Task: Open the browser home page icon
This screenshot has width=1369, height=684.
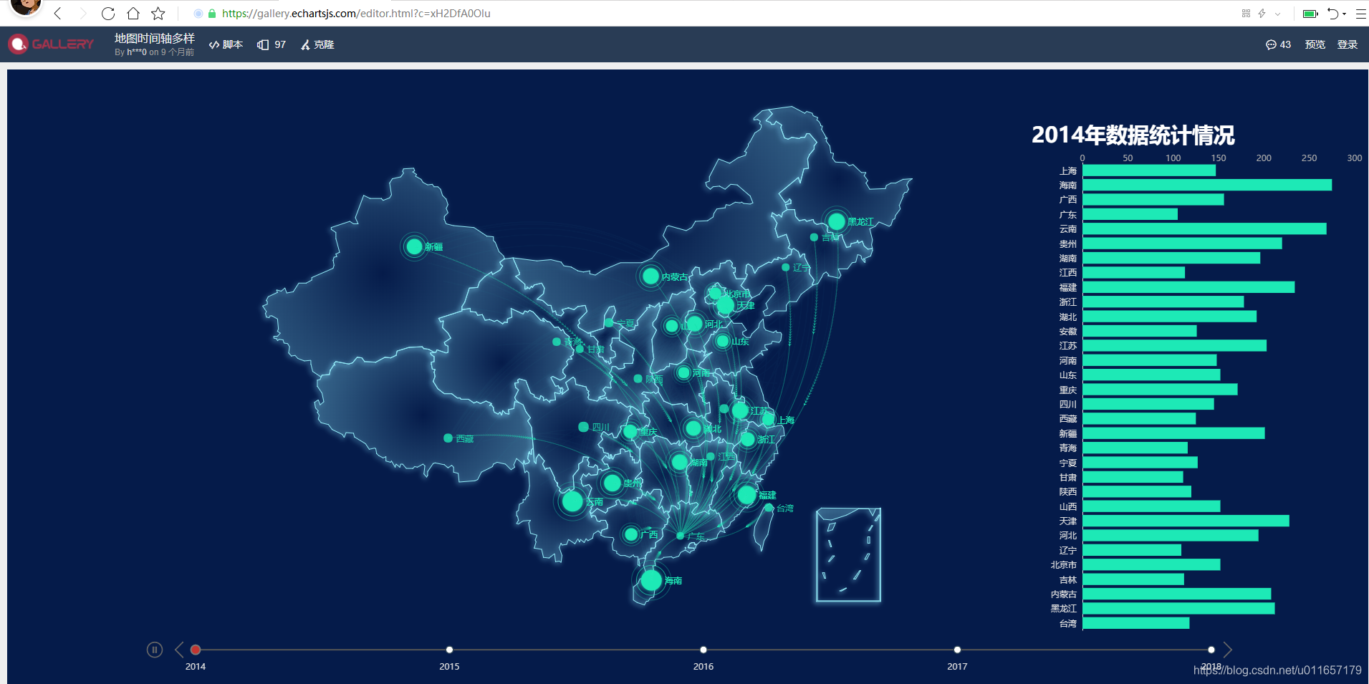Action: pos(133,14)
